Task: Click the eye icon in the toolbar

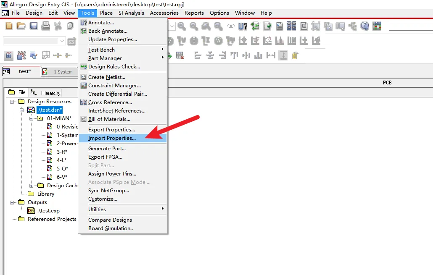Action: (231, 26)
